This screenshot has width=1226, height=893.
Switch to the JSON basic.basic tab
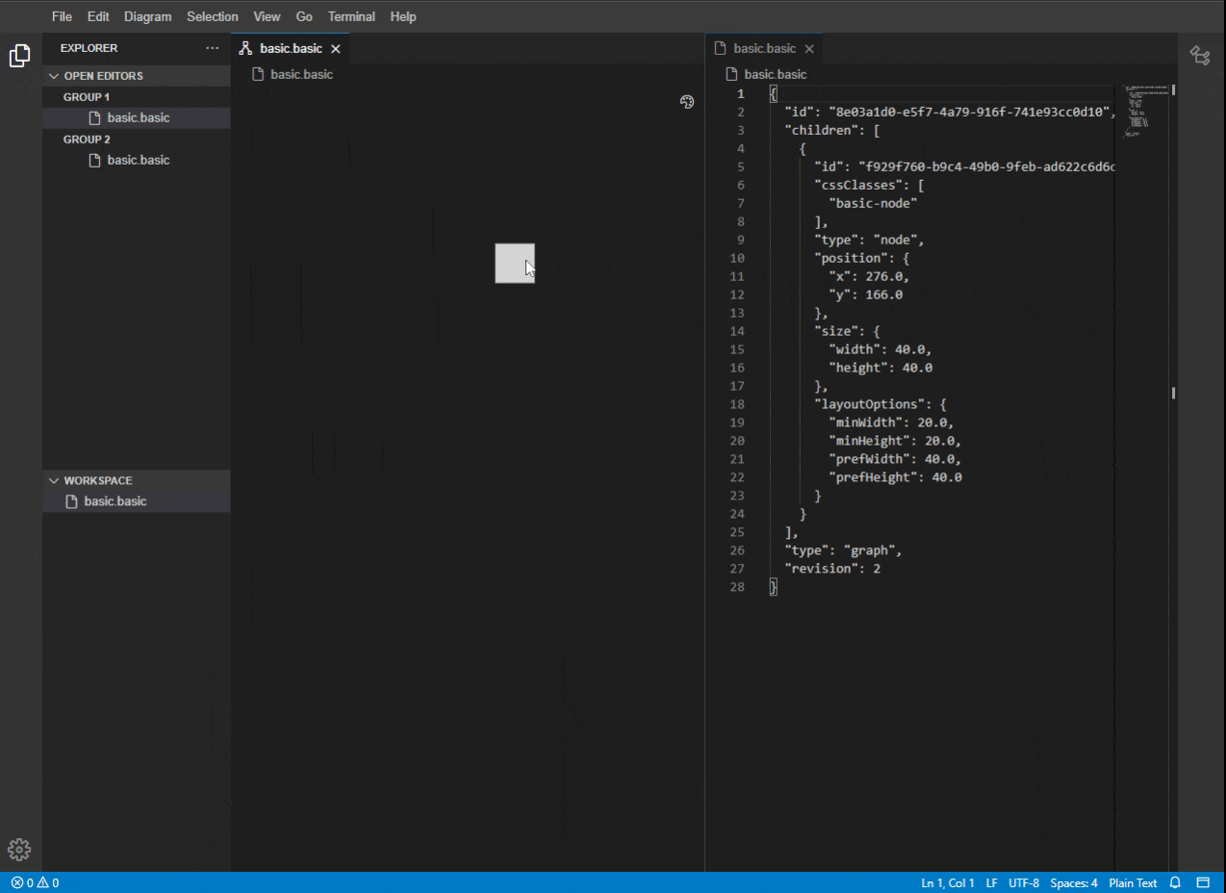(x=765, y=48)
